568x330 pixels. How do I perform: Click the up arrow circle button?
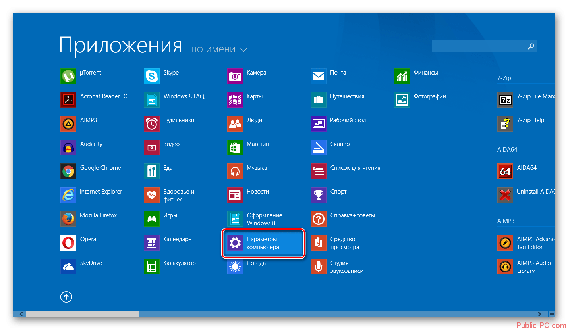66,297
